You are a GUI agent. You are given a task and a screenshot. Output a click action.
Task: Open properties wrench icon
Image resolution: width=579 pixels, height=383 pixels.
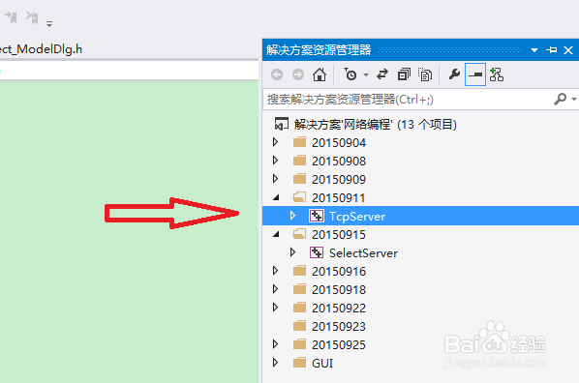click(x=454, y=74)
